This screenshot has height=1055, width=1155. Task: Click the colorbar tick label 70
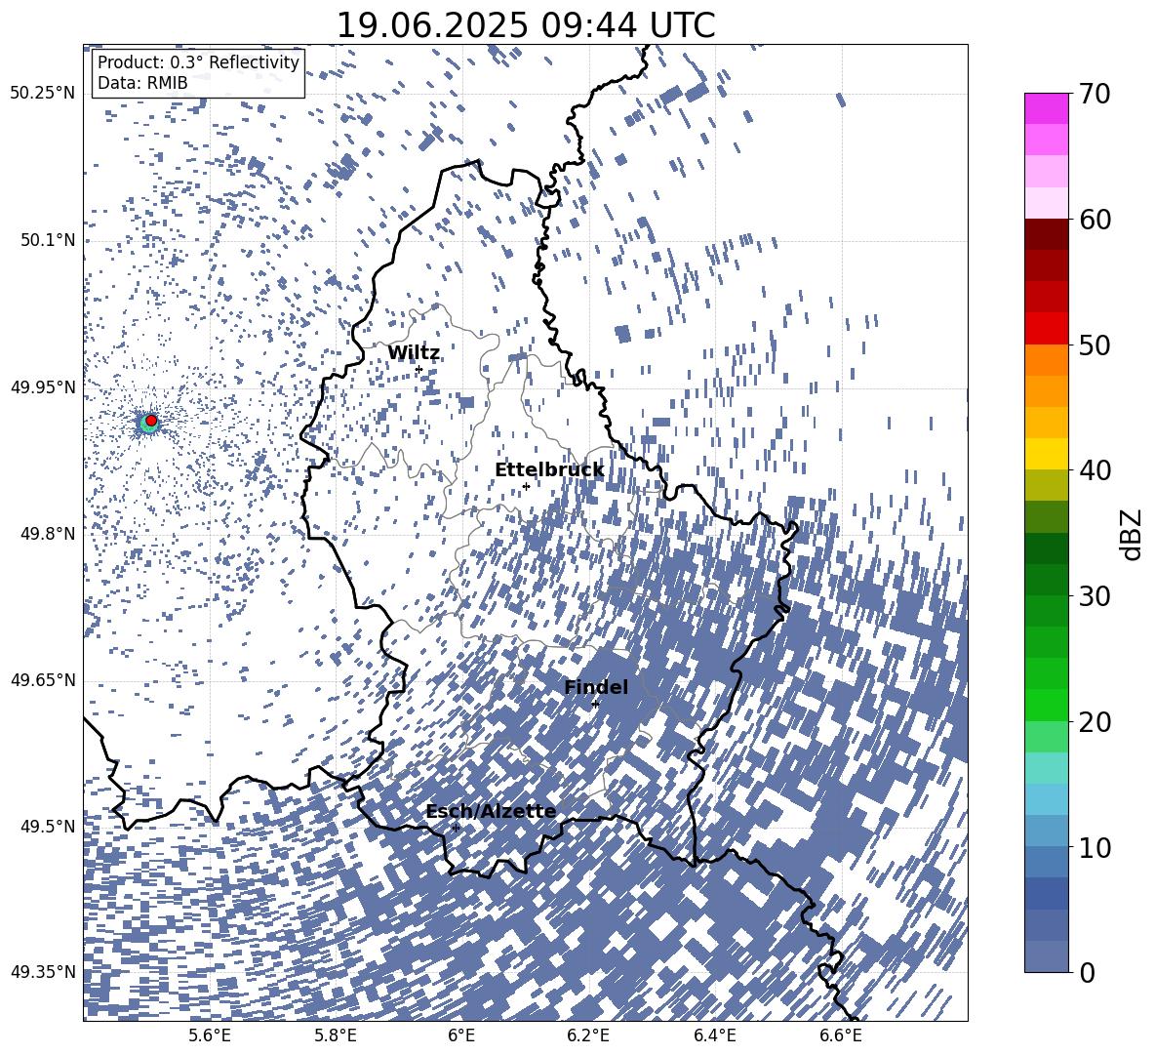click(1095, 95)
